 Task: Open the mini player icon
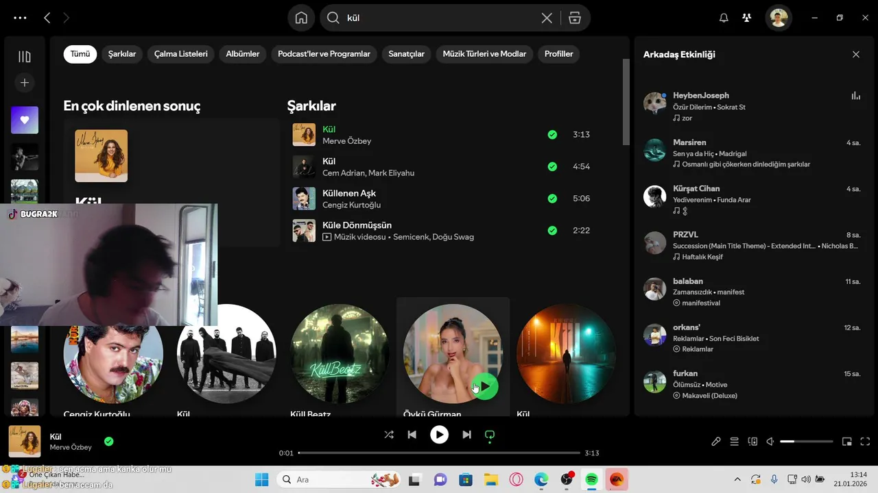tap(847, 442)
